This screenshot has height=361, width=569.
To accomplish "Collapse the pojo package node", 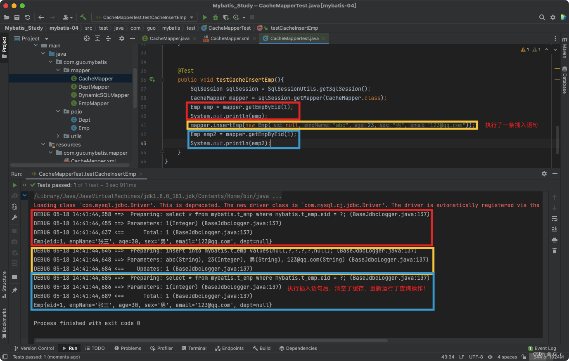I will [x=58, y=111].
